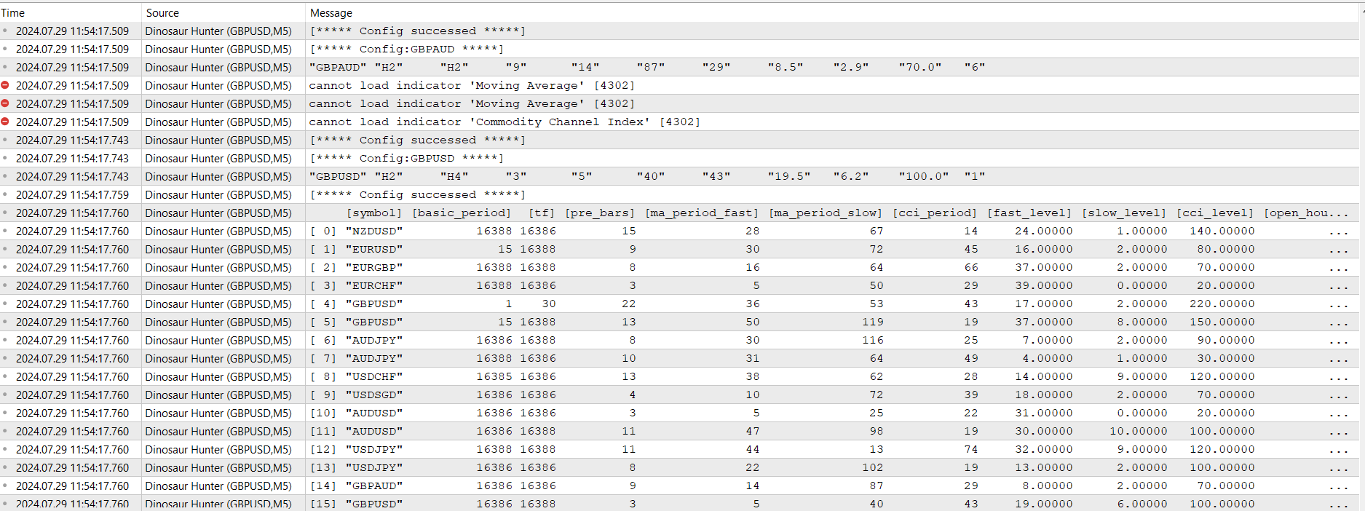Viewport: 1365px width, 511px height.
Task: Click info bullet beside the USDSGD entry
Action: tap(5, 395)
